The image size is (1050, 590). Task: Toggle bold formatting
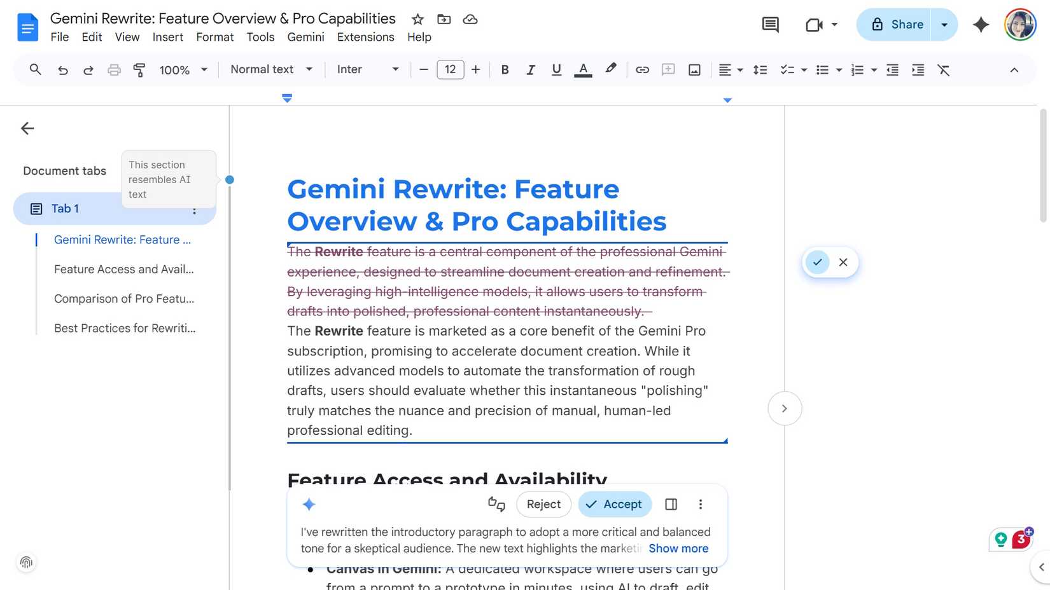505,70
